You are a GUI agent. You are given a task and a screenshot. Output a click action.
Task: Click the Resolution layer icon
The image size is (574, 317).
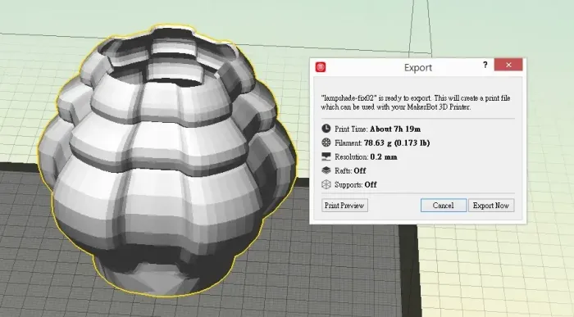(x=326, y=156)
